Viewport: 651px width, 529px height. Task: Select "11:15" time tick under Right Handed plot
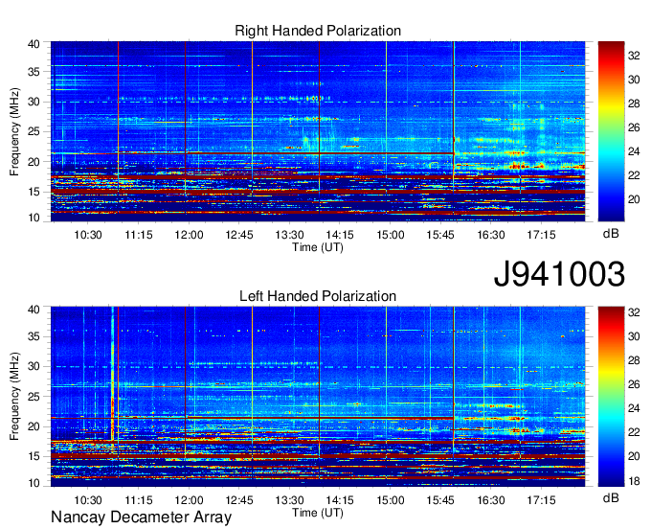pos(139,235)
